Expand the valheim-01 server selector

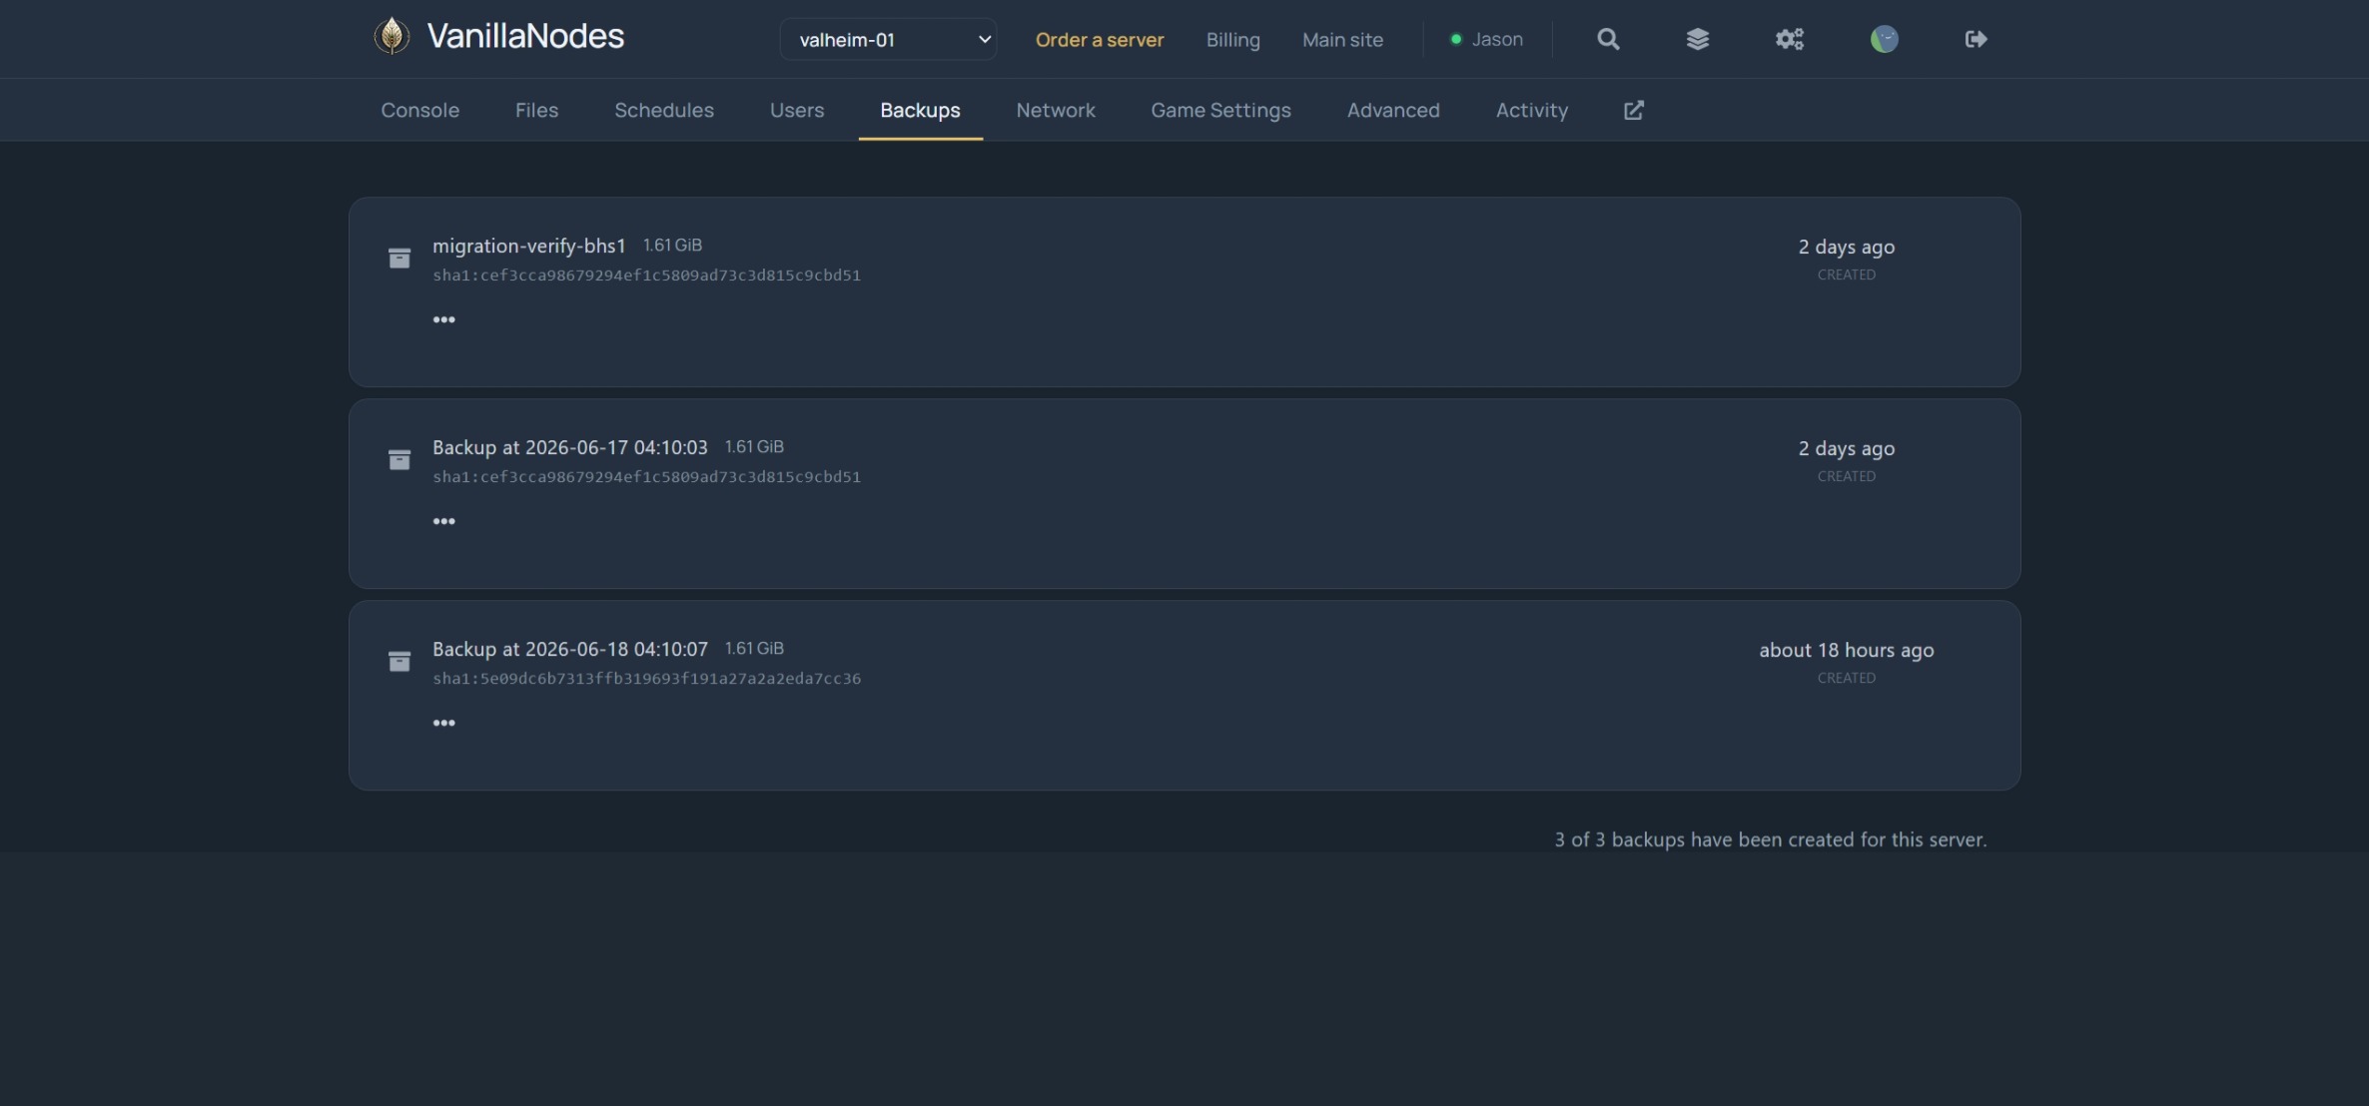point(888,39)
